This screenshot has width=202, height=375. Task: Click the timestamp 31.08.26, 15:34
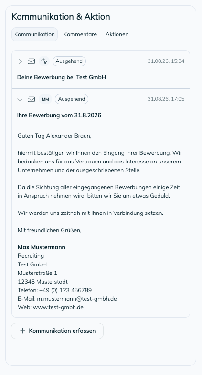(166, 61)
